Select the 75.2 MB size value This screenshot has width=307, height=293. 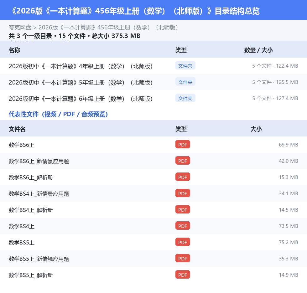pyautogui.click(x=289, y=242)
